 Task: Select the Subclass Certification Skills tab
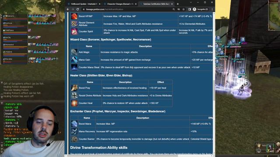point(156,4)
